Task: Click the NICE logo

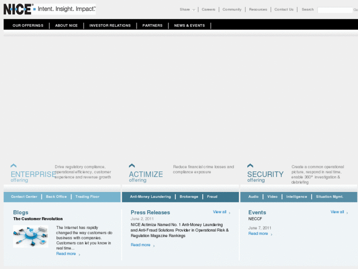Action: (18, 9)
